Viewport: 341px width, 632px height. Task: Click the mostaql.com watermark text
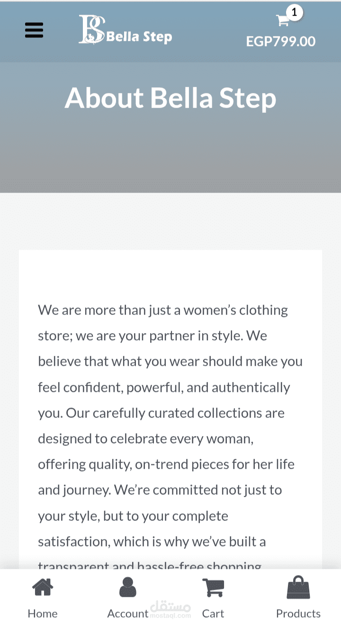coord(170,616)
